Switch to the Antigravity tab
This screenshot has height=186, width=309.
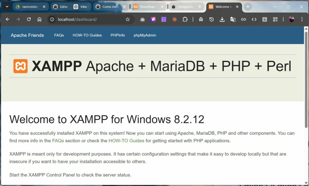[186, 7]
